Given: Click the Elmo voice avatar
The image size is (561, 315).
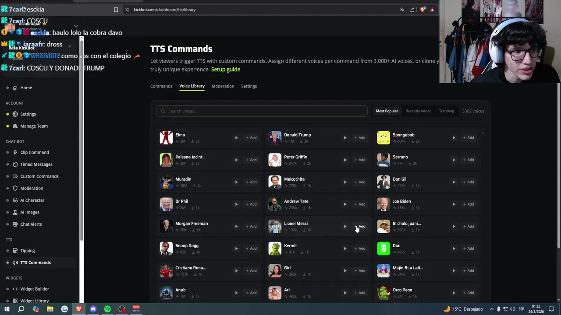Looking at the screenshot, I should coord(166,137).
